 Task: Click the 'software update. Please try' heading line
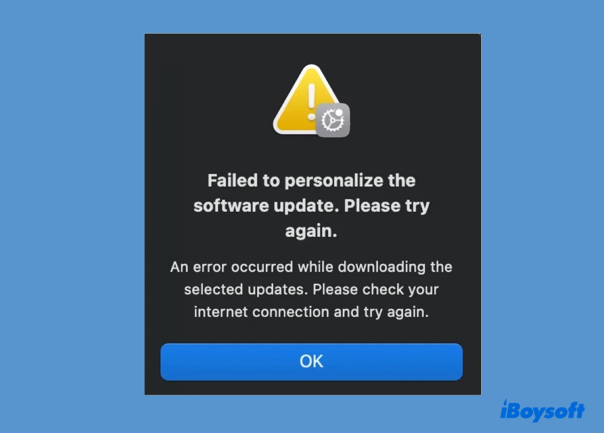click(312, 206)
